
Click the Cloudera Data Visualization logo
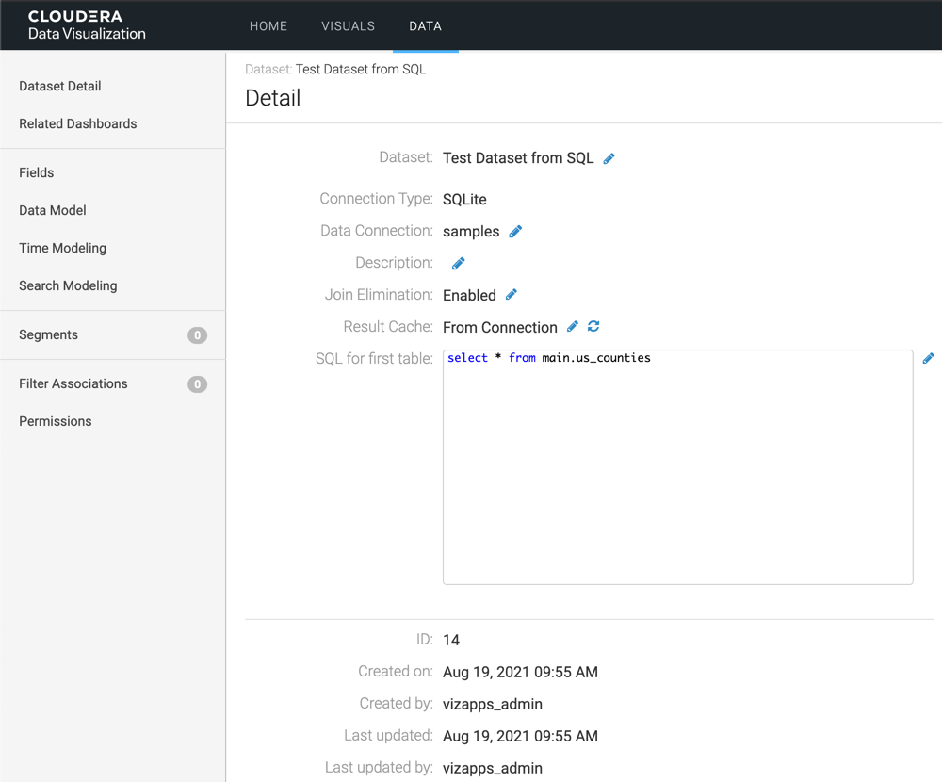[87, 25]
